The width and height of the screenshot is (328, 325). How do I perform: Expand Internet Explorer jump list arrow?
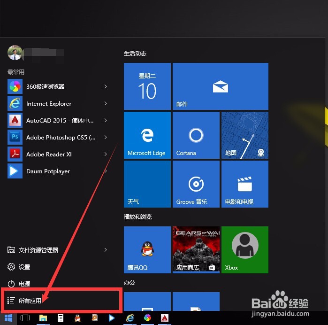106,103
